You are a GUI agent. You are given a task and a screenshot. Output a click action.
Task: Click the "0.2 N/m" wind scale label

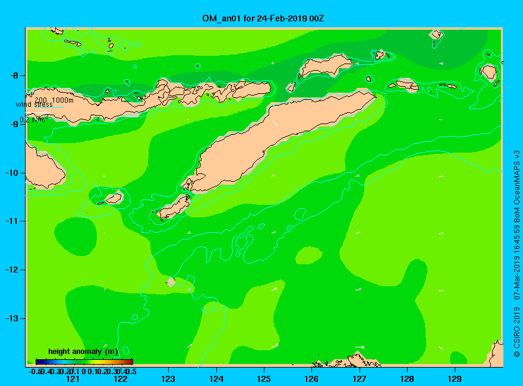pos(34,120)
